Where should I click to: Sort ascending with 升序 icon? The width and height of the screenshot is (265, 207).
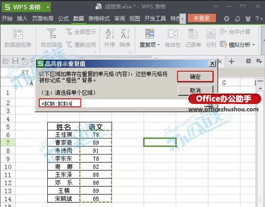pos(110,34)
